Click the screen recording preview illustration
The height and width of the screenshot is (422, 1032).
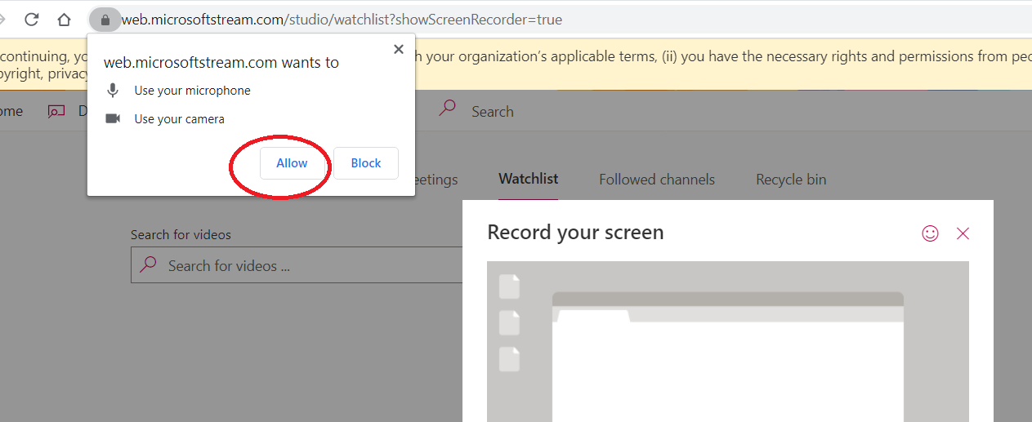pyautogui.click(x=728, y=341)
